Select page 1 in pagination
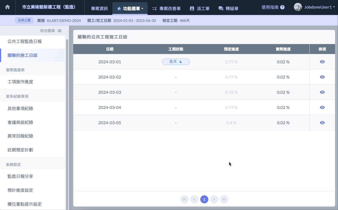Image resolution: width=338 pixels, height=210 pixels. 204,199
